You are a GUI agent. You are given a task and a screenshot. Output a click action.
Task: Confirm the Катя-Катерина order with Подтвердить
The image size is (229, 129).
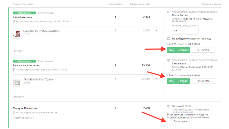pos(178,50)
